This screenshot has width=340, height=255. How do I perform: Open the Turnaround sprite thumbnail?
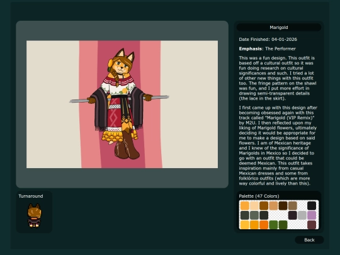(34, 216)
